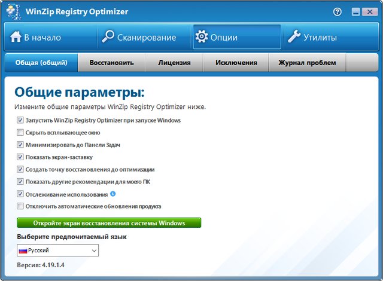Open the preferred language dropdown arrow

coord(93,251)
